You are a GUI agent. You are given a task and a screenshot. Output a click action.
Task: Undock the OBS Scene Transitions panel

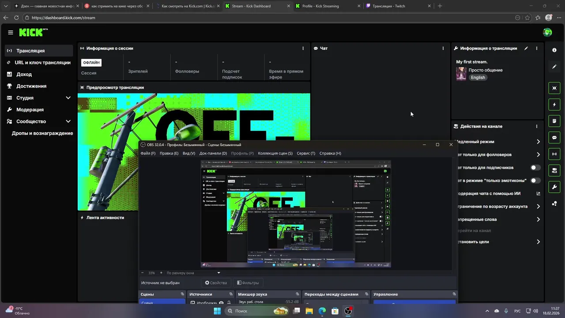367,294
